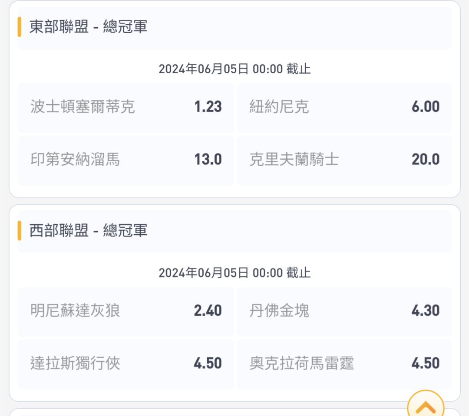Pick 印第安納溜馬 at 13.0

coord(126,160)
